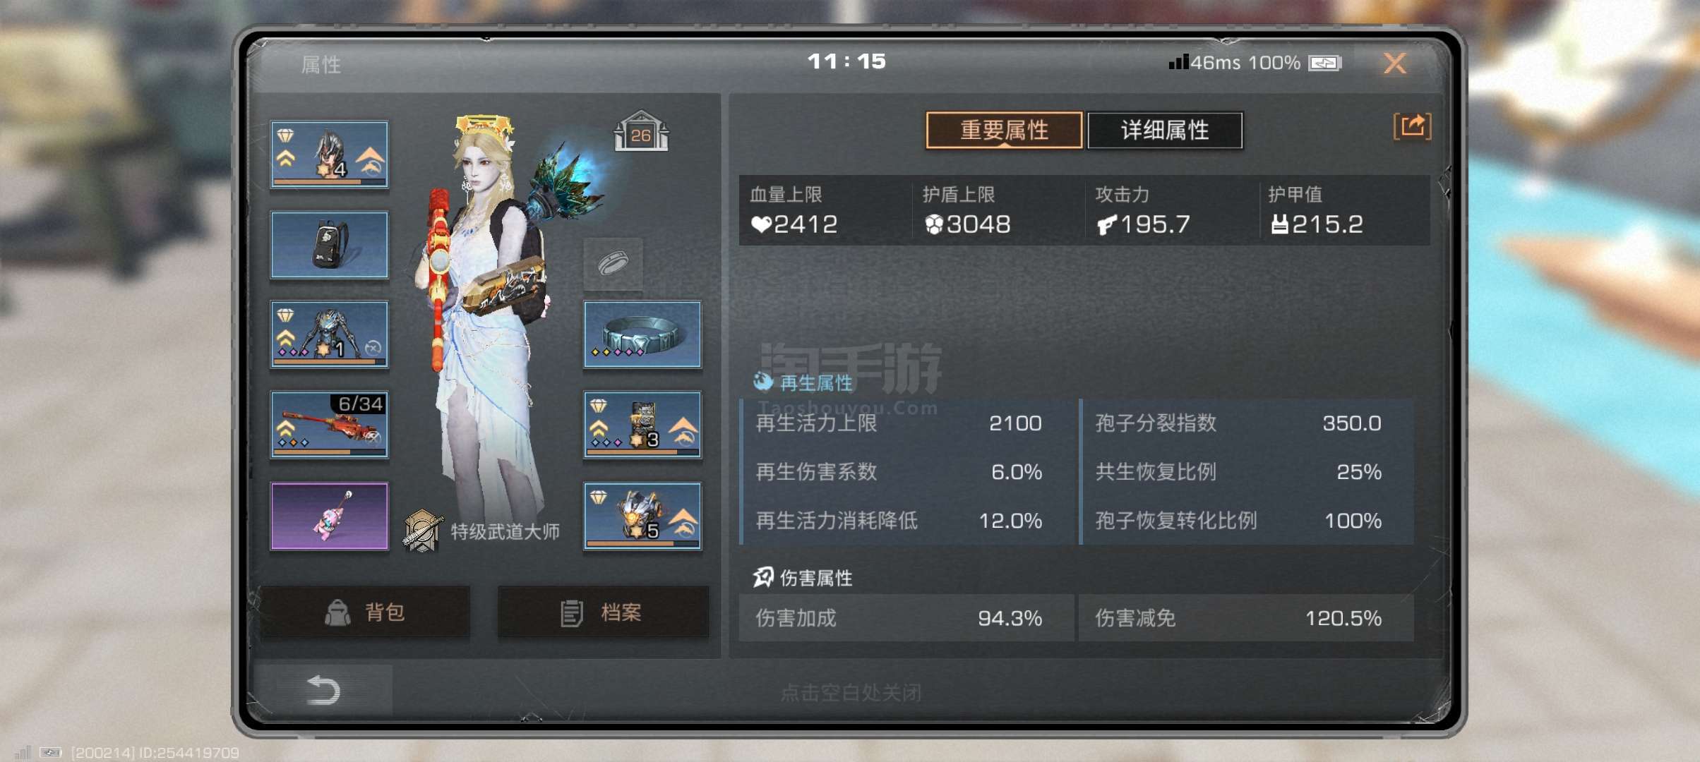Select the black backpack equipment slot
1700x762 pixels.
pos(329,245)
